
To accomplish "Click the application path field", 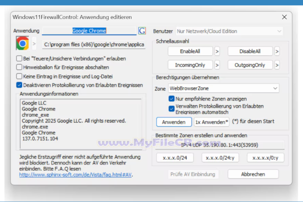I will (x=94, y=45).
